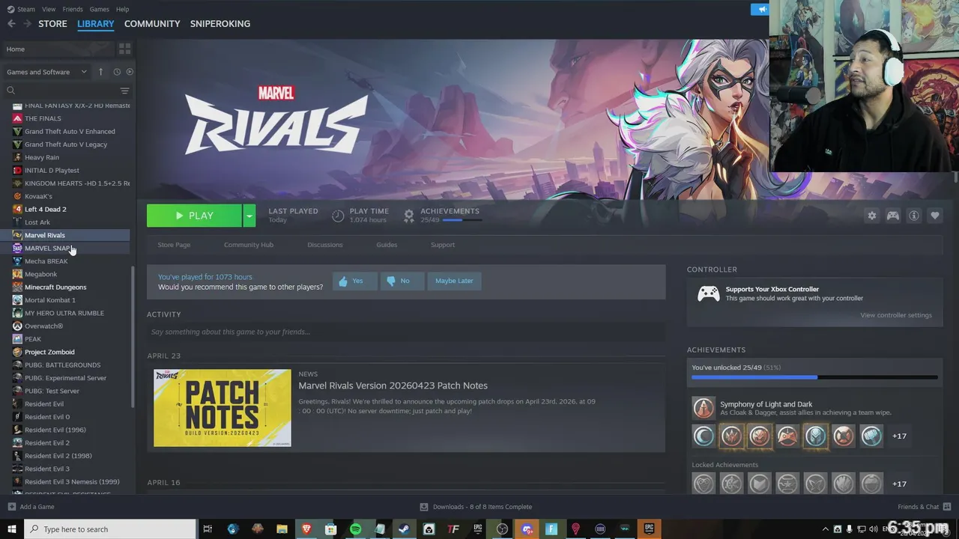Click the achievements progress bar in right panel
Viewport: 959px width, 539px height.
(814, 377)
